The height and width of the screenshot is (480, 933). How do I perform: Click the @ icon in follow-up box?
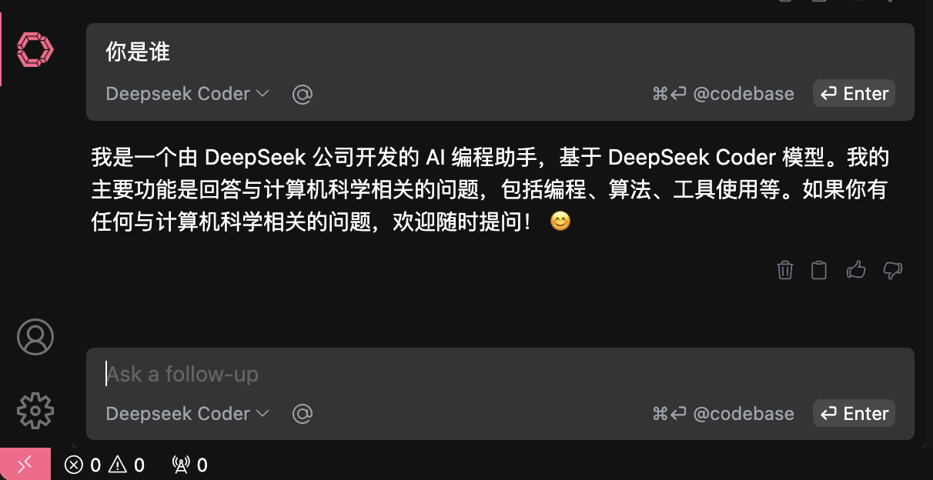[303, 414]
